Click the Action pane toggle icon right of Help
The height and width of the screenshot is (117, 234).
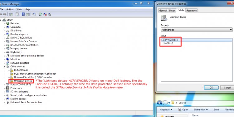28,14
